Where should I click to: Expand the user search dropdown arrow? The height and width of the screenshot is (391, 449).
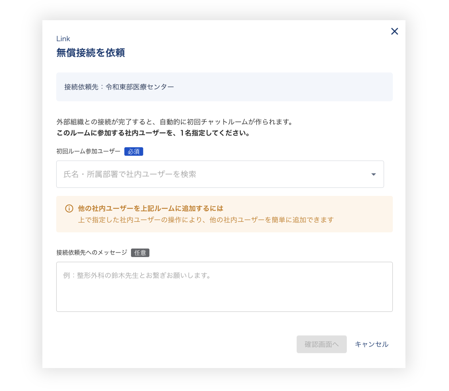click(x=373, y=175)
